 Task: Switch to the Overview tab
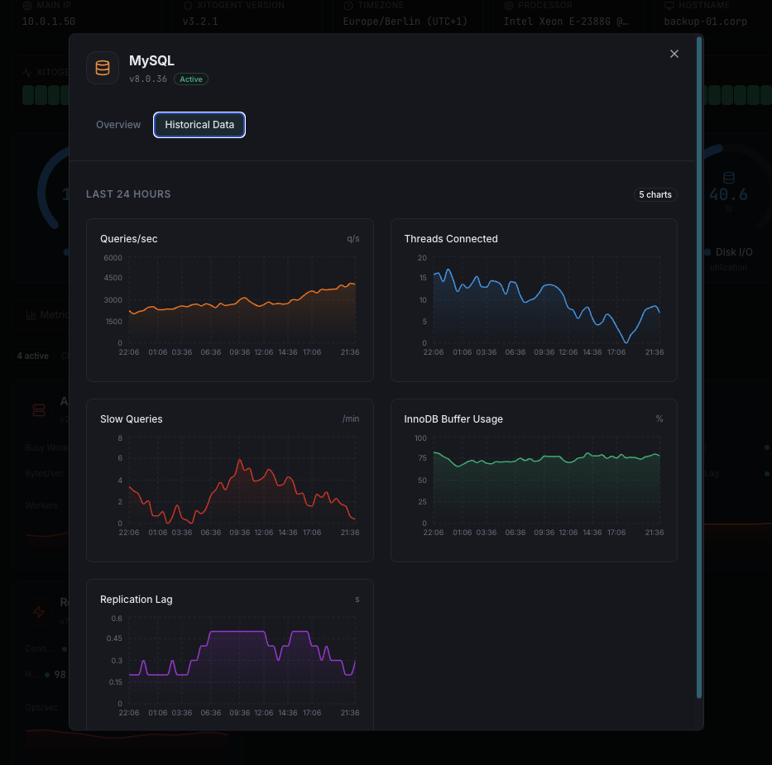(x=118, y=124)
